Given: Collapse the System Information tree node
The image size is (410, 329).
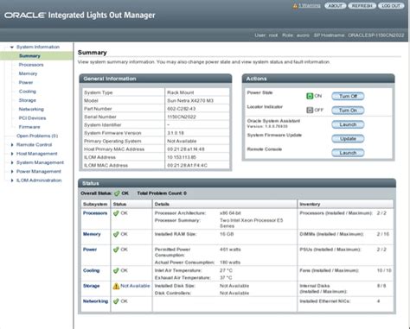Looking at the screenshot, I should pos(12,47).
